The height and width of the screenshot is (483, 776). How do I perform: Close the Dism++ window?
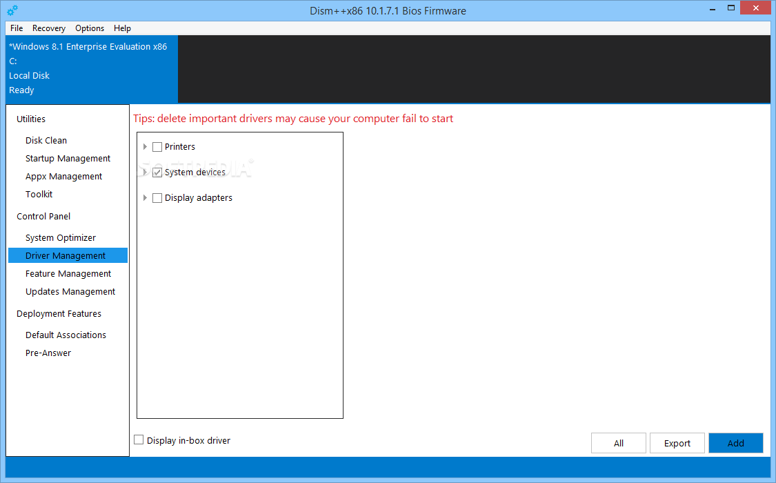tap(756, 8)
